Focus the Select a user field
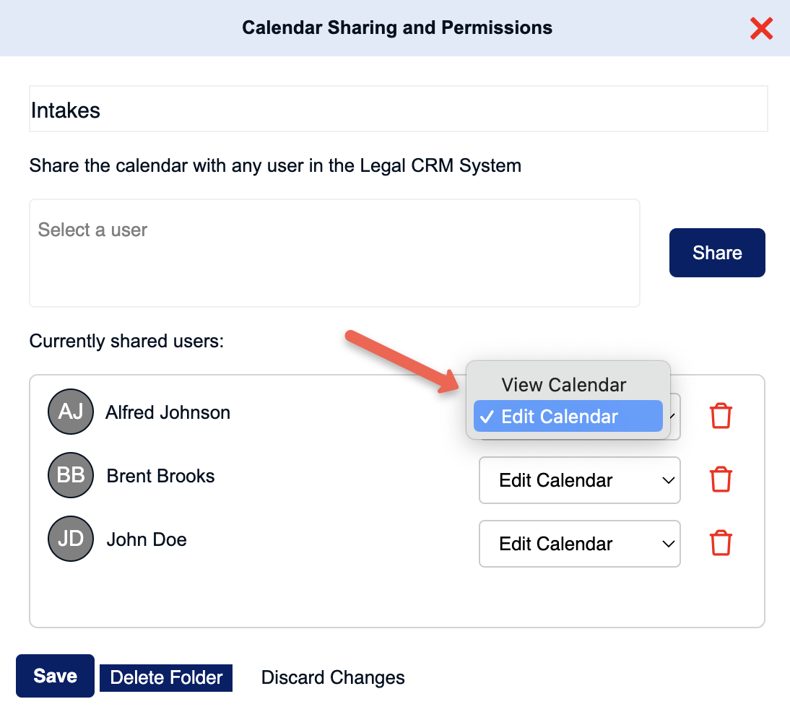 click(334, 253)
